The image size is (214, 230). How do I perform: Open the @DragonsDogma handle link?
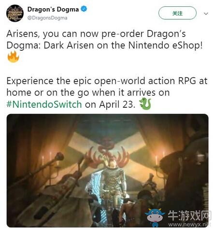[47, 18]
